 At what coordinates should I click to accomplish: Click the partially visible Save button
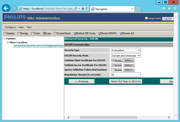(x=167, y=81)
